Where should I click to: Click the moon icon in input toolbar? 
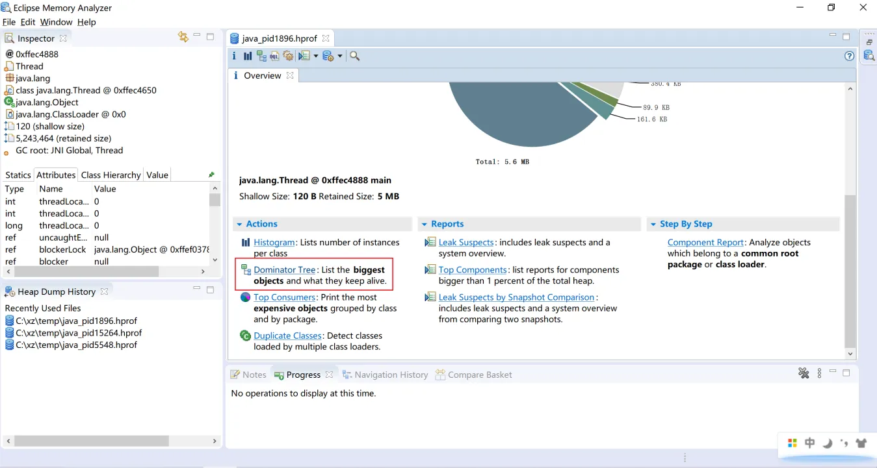[x=828, y=443]
